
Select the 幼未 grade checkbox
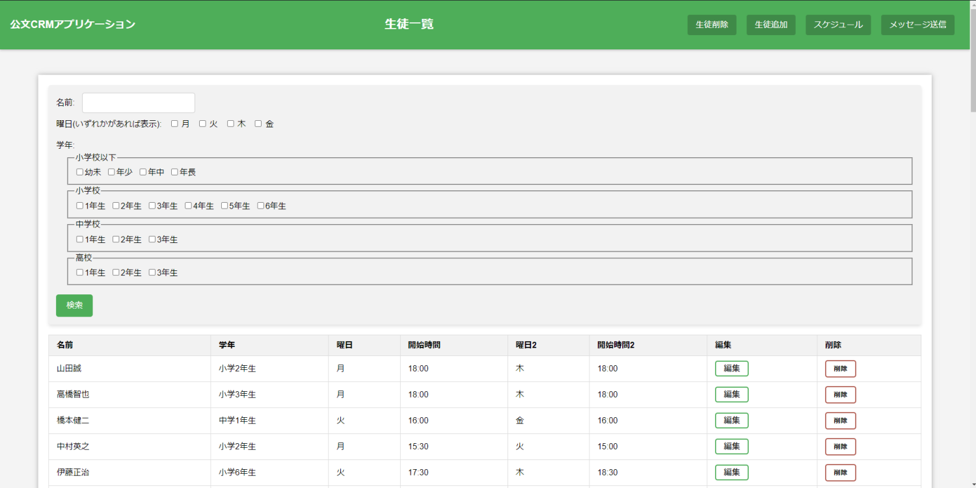(x=80, y=172)
